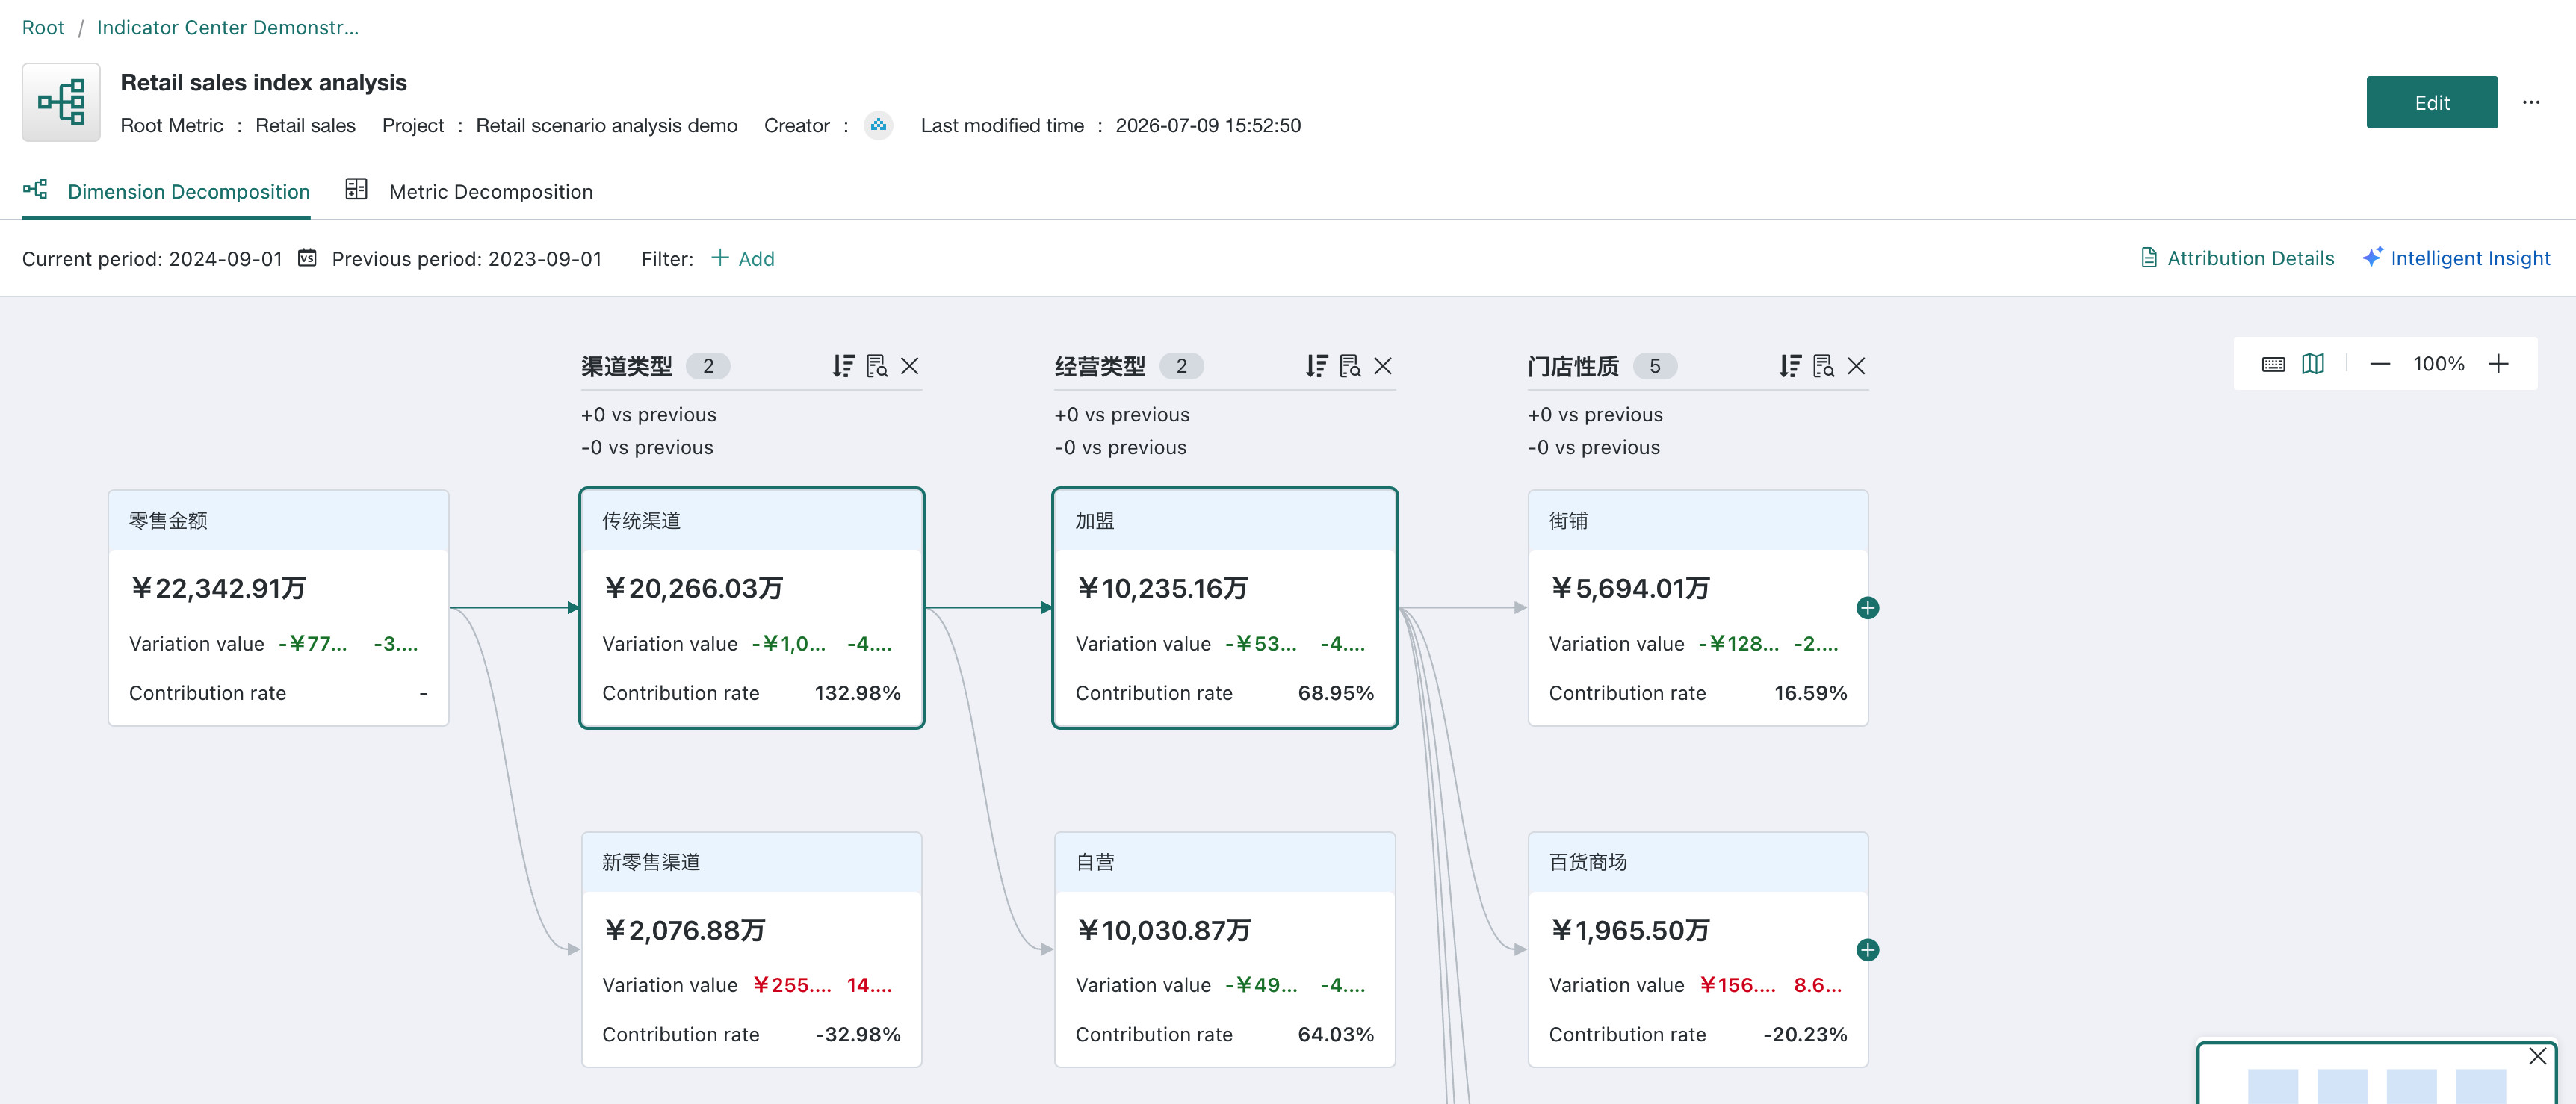Select the 新零售渠道 node card
This screenshot has height=1104, width=2576.
point(751,950)
